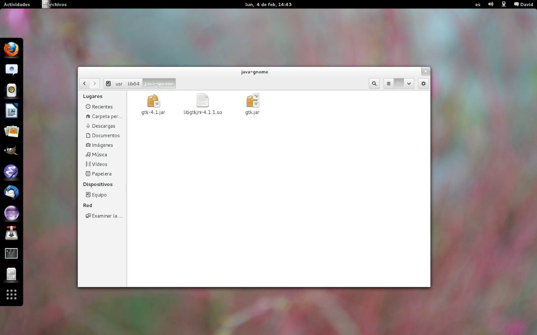Image resolution: width=537 pixels, height=335 pixels.
Task: Open the gear options icon in Files
Action: click(x=423, y=83)
